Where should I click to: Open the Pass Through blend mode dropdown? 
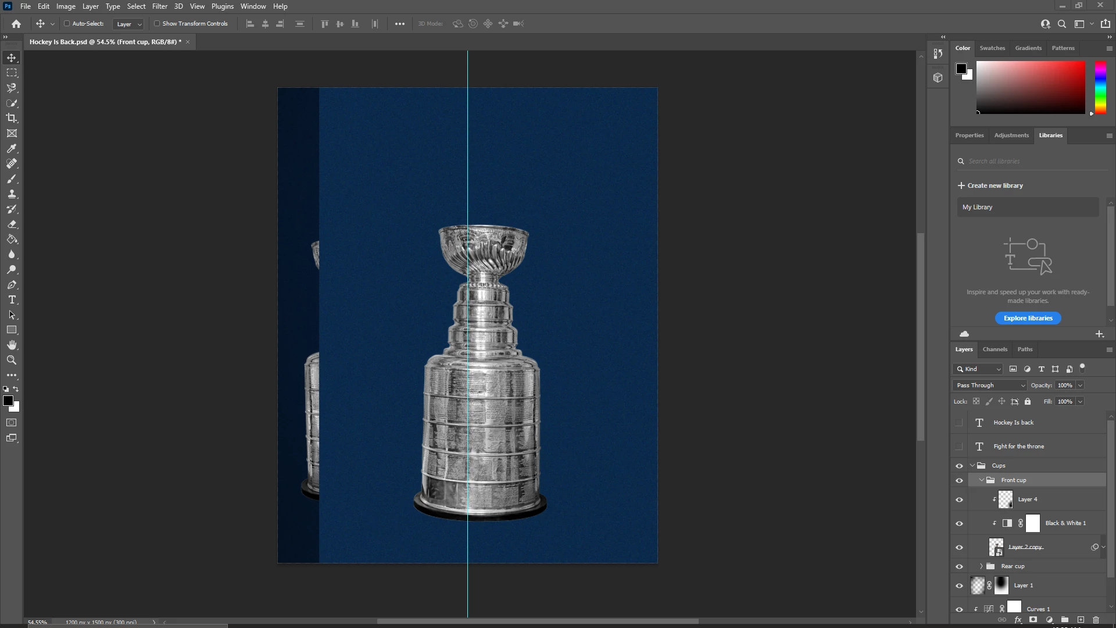[990, 386]
